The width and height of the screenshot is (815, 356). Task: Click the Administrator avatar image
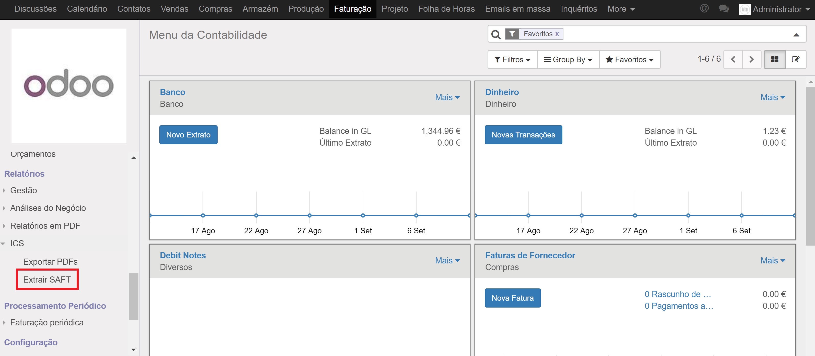click(x=745, y=9)
